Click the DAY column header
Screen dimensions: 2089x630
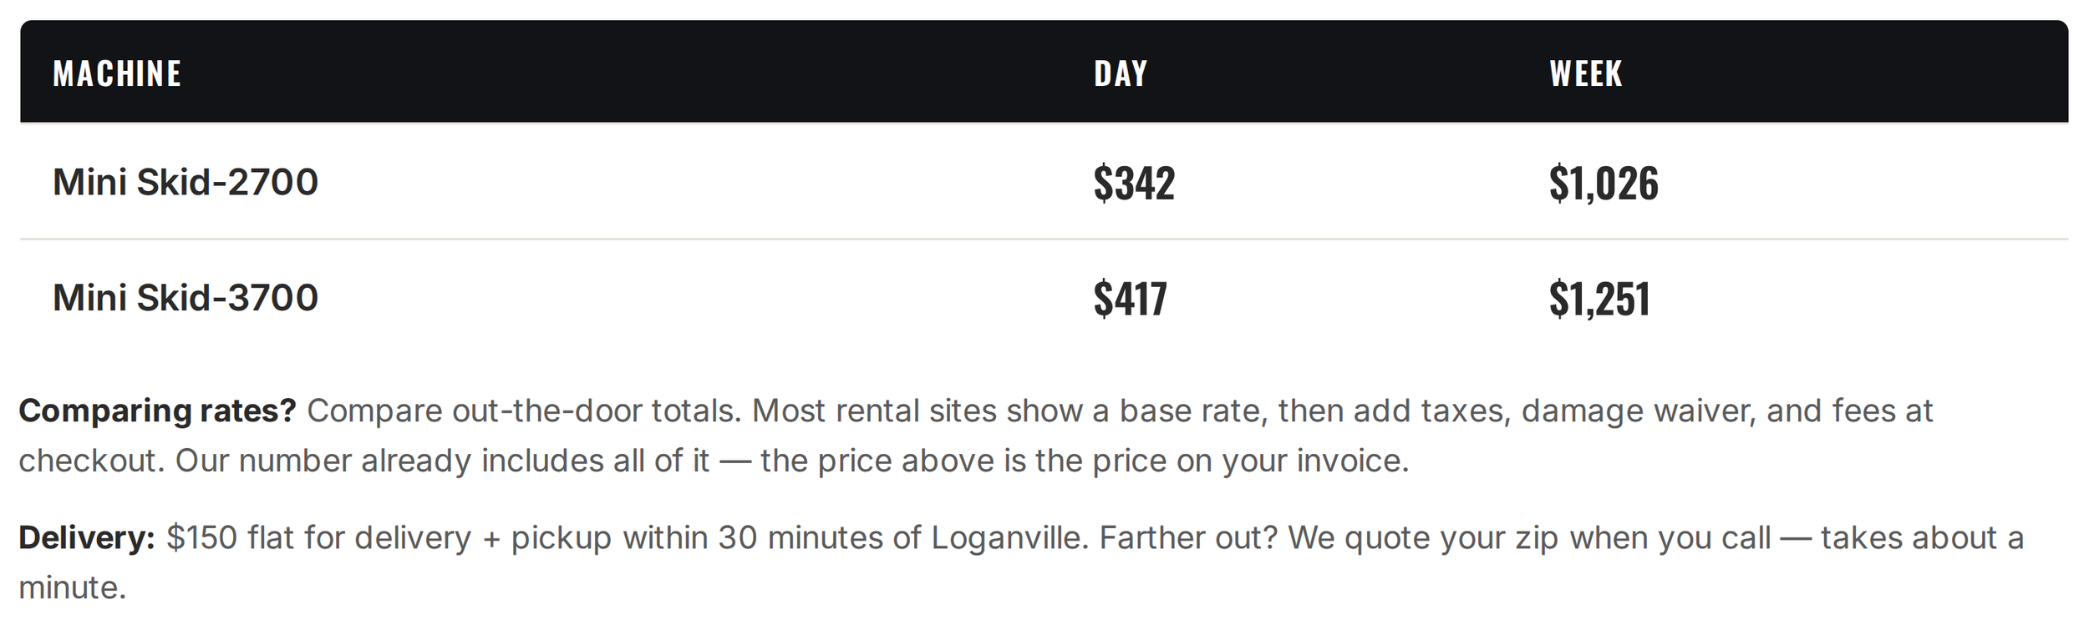[1121, 73]
